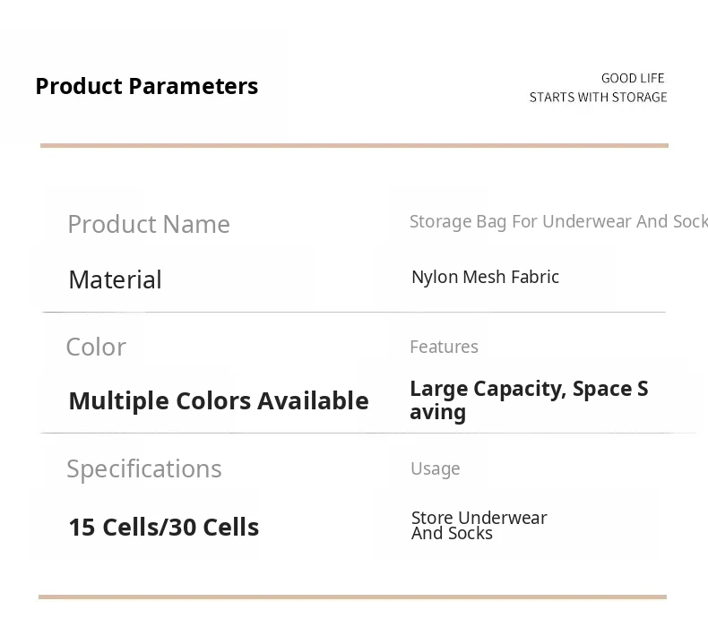Click the Product Name label
The width and height of the screenshot is (708, 627).
(149, 224)
